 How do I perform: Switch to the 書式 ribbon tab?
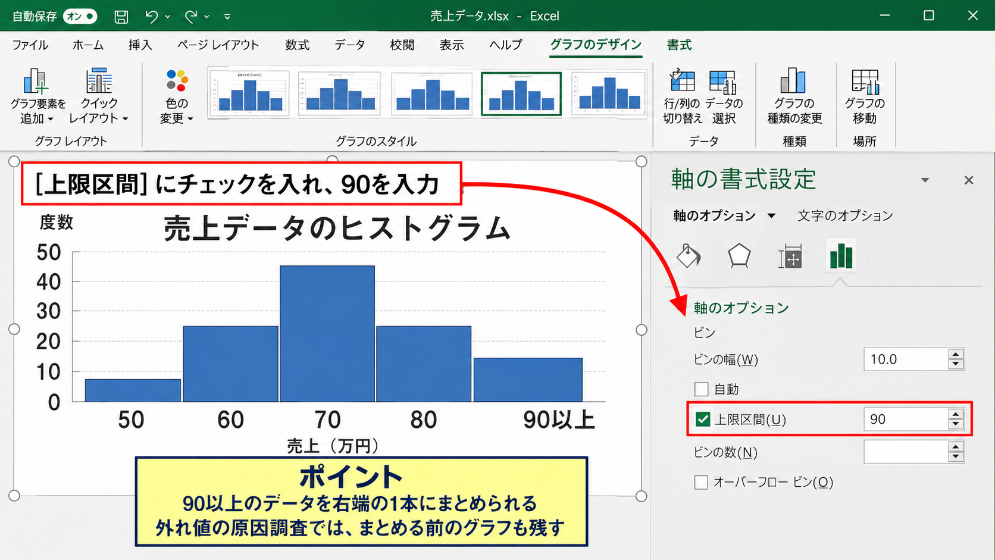[x=679, y=45]
